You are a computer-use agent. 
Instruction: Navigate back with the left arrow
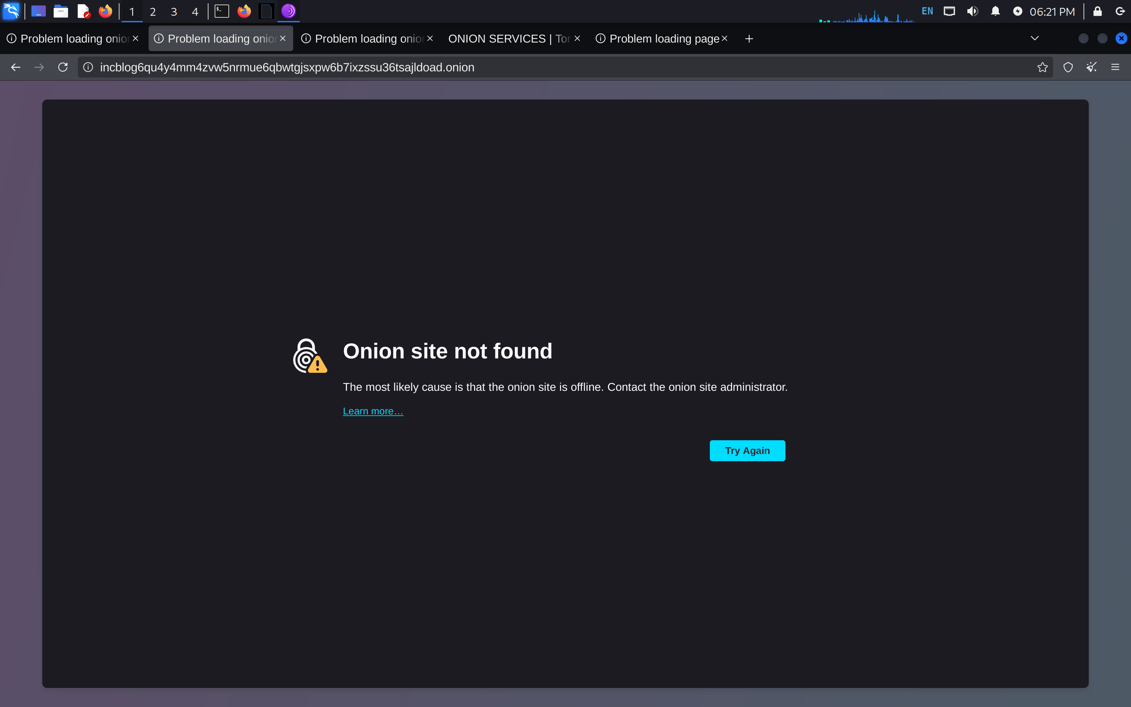click(x=15, y=67)
